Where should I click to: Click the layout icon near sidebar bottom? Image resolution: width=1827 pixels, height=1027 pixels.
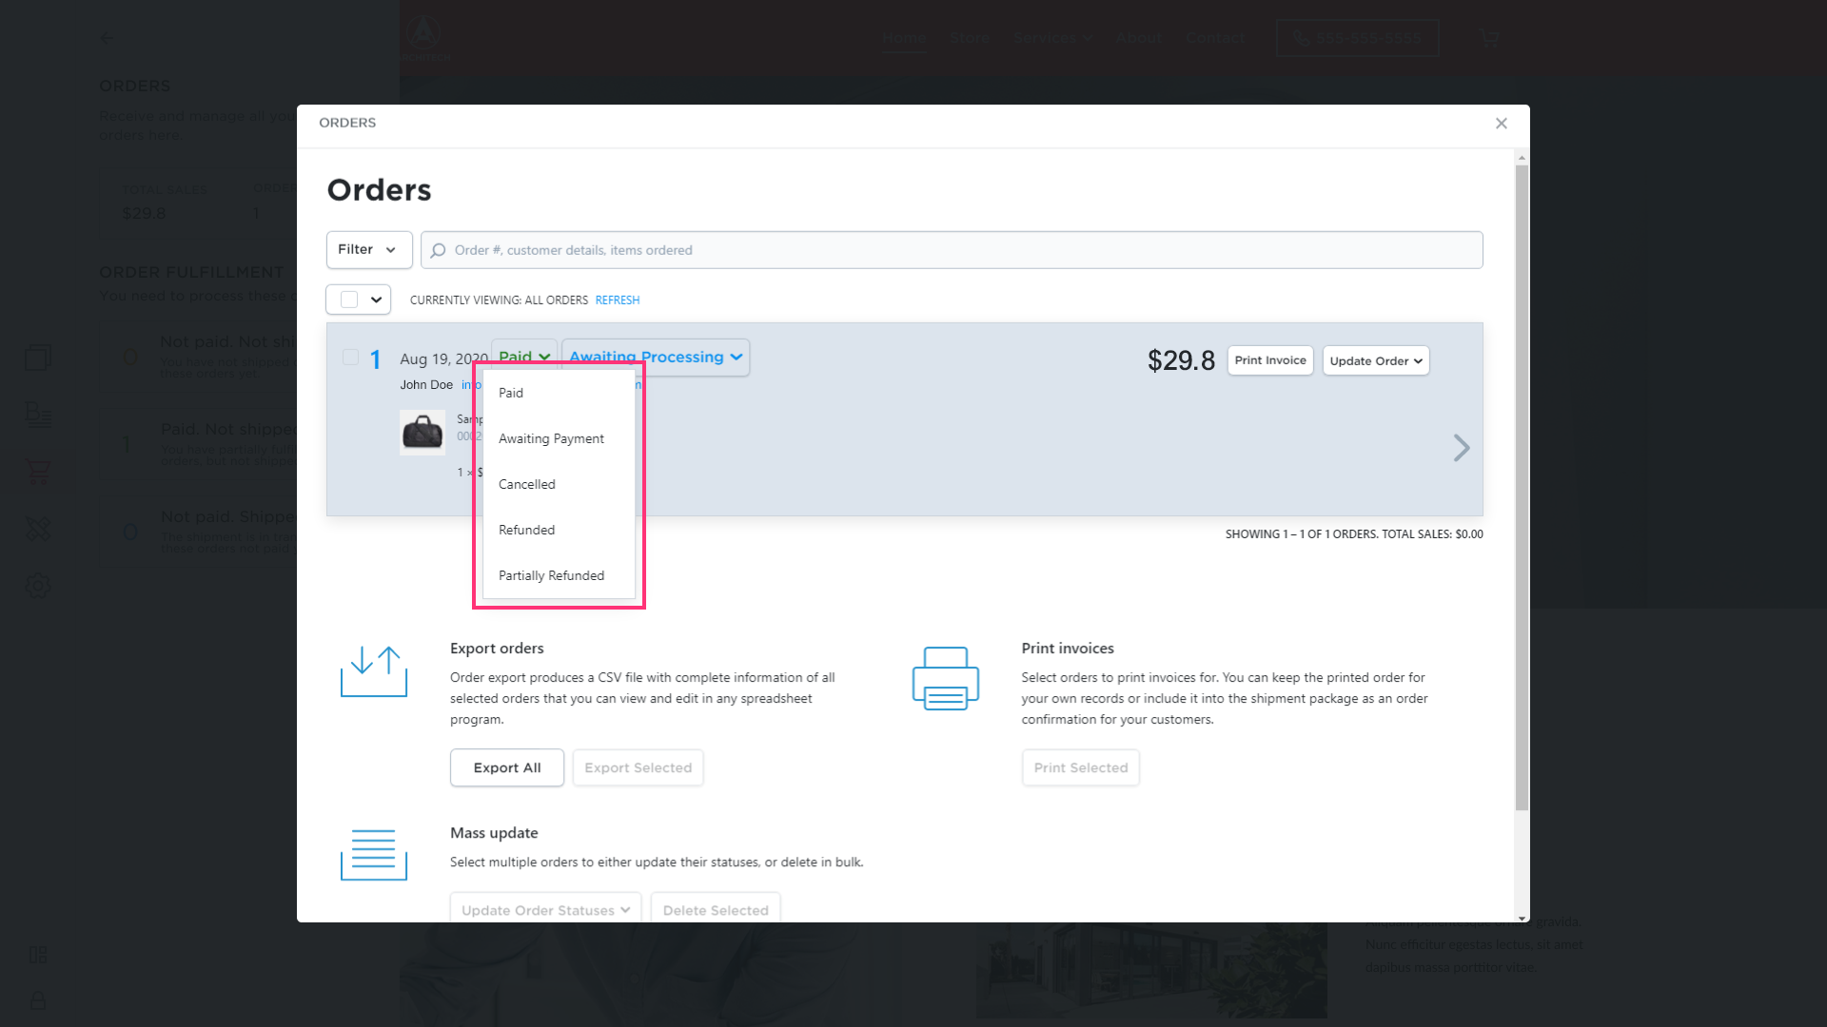click(38, 955)
